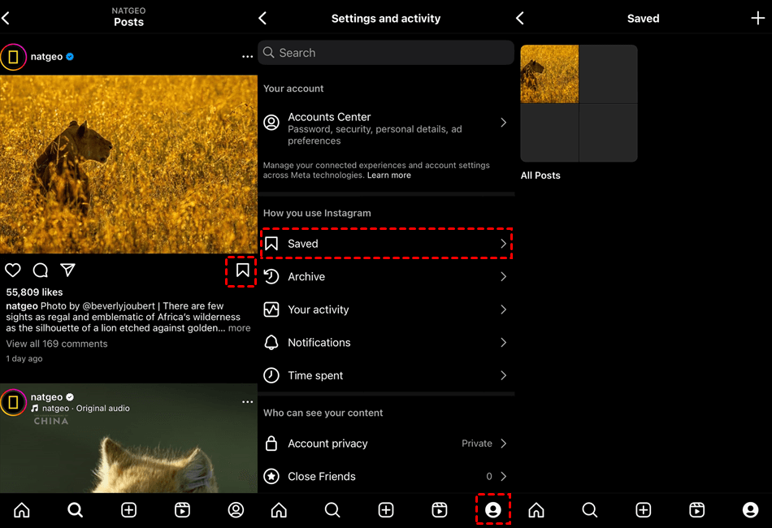Screen dimensions: 772x528
Task: Expand Account privacy row chevron
Action: click(x=503, y=444)
